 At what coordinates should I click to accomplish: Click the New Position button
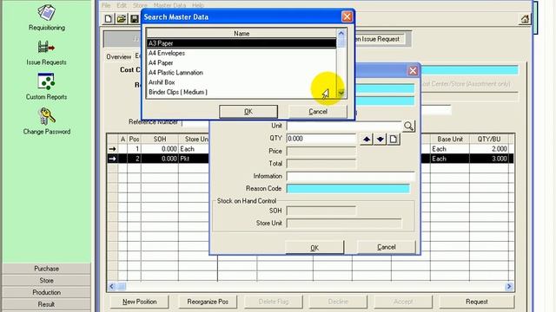point(139,302)
